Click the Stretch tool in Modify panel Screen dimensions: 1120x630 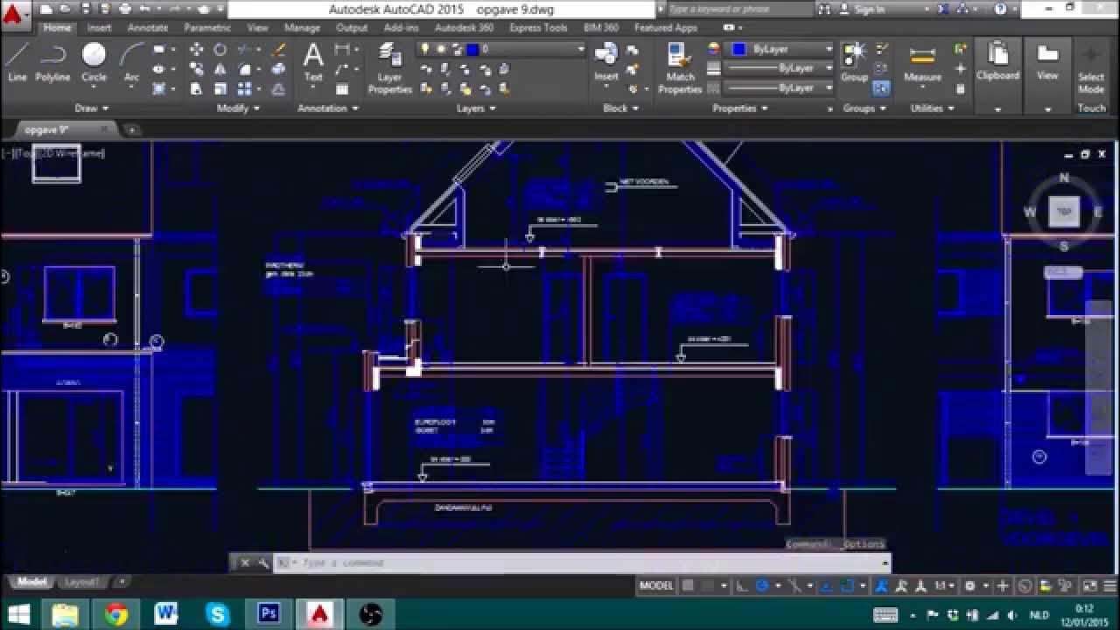pos(196,88)
